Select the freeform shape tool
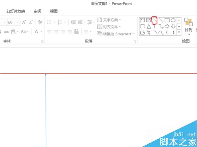Screen dimensions: 197x147 pos(142,32)
